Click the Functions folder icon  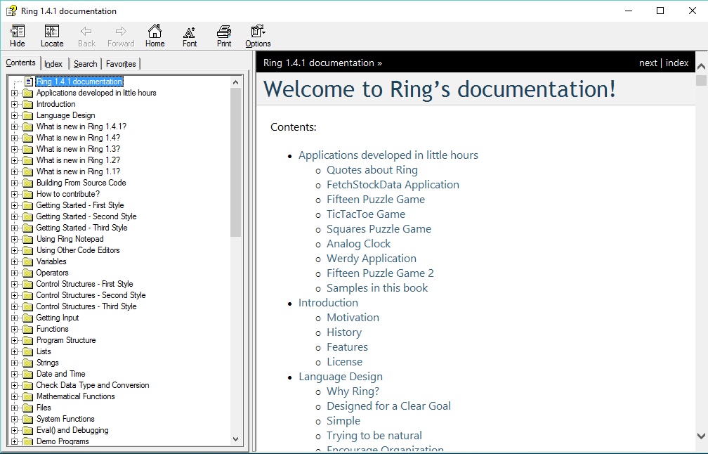coord(28,330)
